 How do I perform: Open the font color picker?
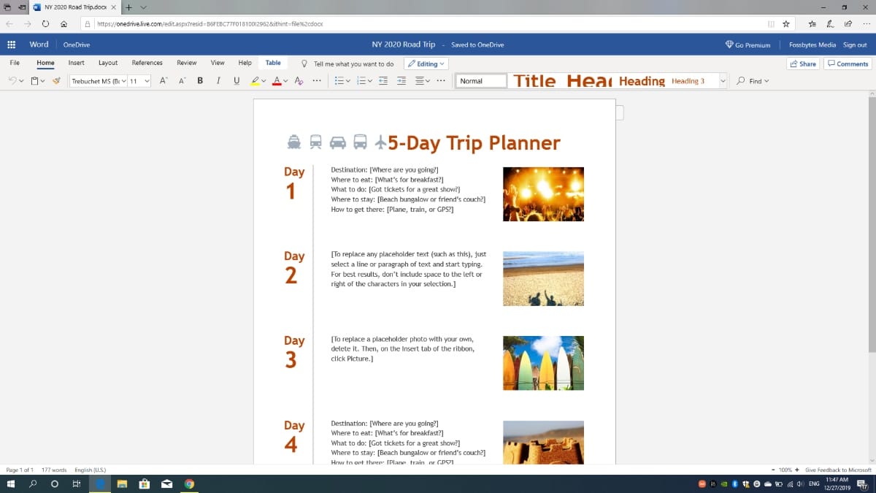click(276, 80)
